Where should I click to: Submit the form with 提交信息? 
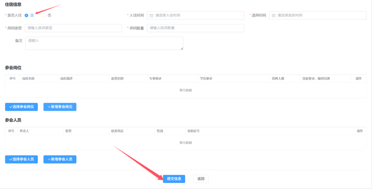pos(174,179)
